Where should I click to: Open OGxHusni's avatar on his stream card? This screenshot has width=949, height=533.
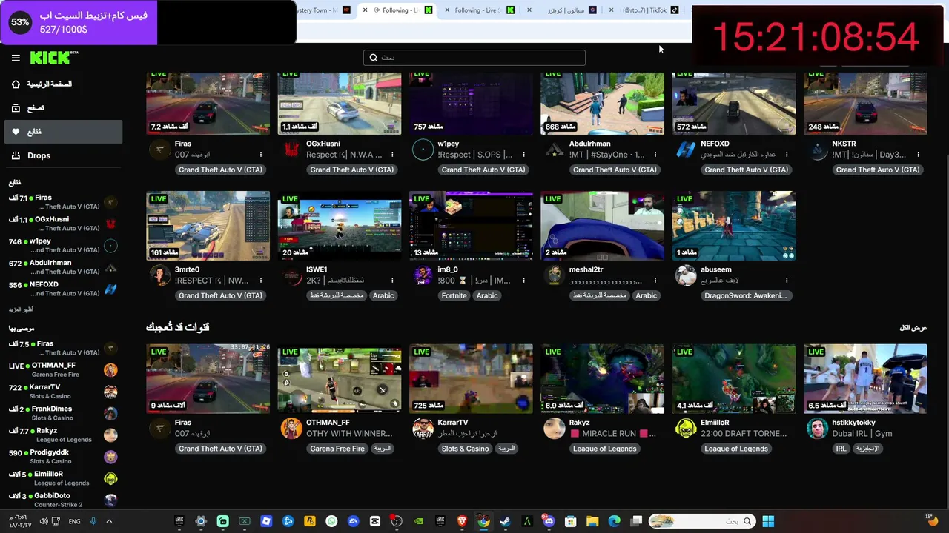(291, 150)
